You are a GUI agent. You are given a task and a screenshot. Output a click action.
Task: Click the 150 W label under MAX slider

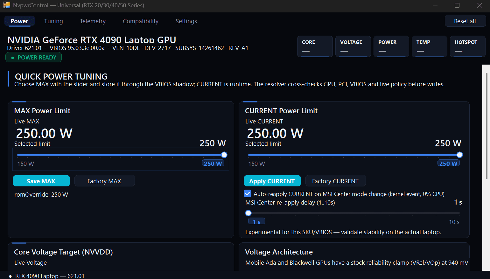pyautogui.click(x=25, y=164)
